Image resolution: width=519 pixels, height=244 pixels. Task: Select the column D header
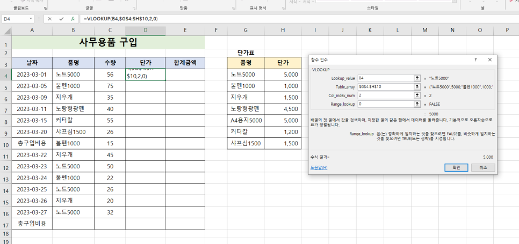145,31
